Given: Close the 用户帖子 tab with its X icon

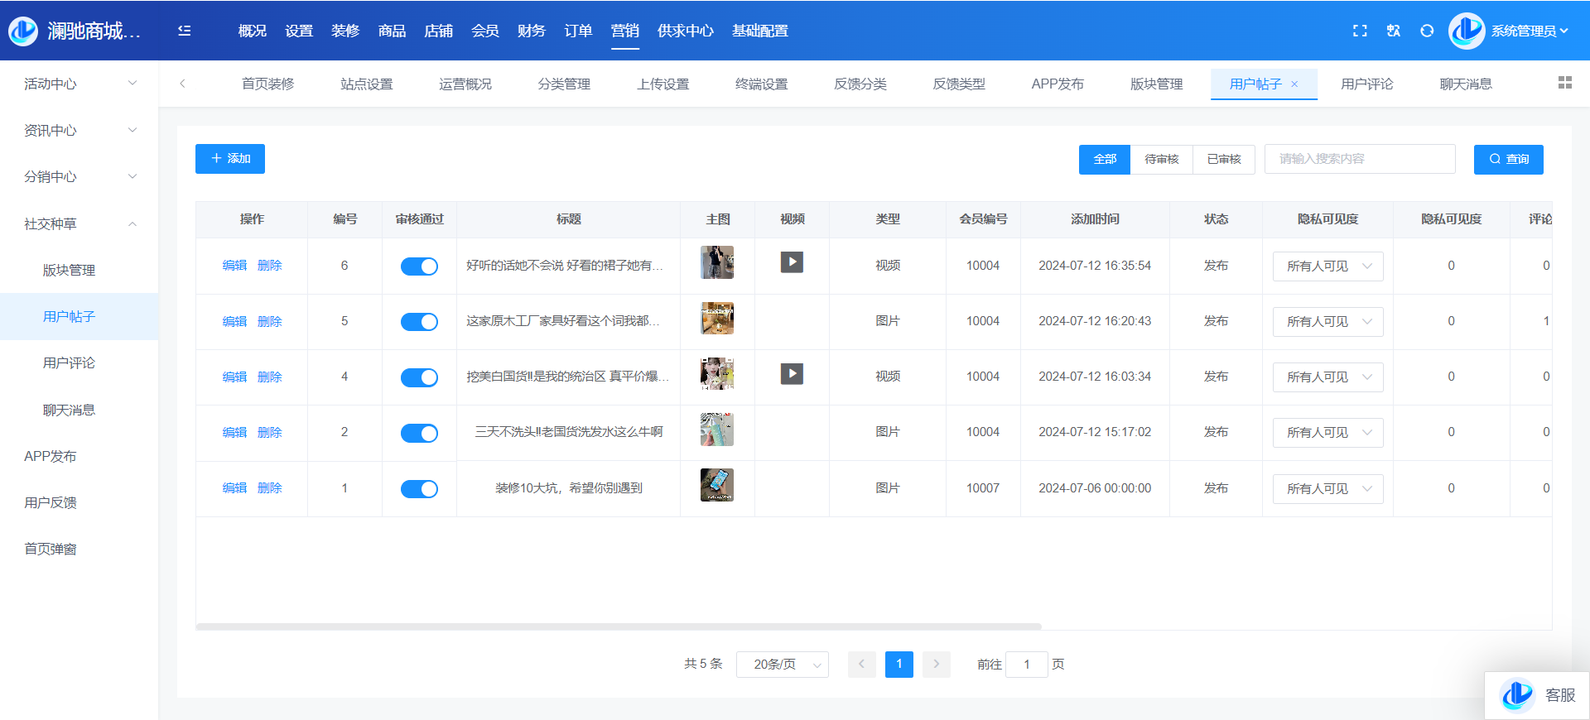Looking at the screenshot, I should (1294, 84).
